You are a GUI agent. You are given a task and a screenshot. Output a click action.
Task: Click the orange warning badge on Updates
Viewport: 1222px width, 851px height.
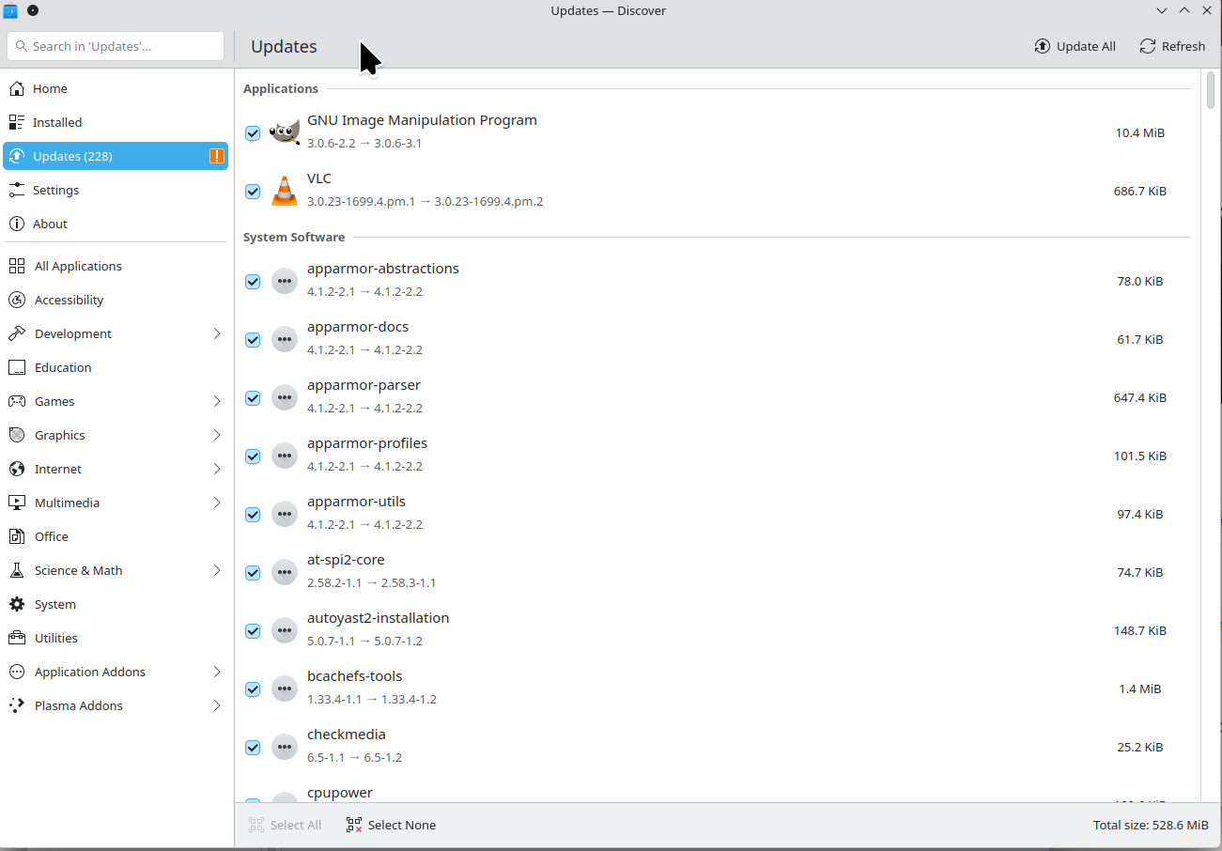tap(217, 156)
